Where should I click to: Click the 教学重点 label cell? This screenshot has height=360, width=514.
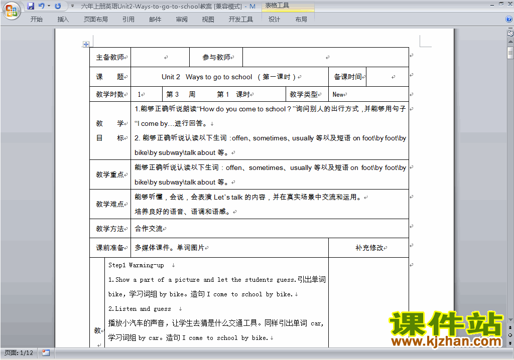[110, 174]
